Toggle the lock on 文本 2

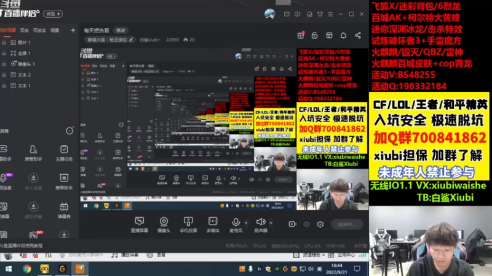4,75
